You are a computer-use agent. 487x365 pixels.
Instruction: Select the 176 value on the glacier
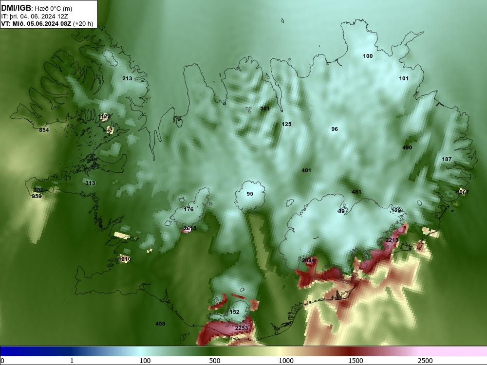[x=188, y=209]
